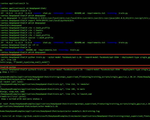Click 'line 175, in launch_cmd' traceback text

coord(78,94)
